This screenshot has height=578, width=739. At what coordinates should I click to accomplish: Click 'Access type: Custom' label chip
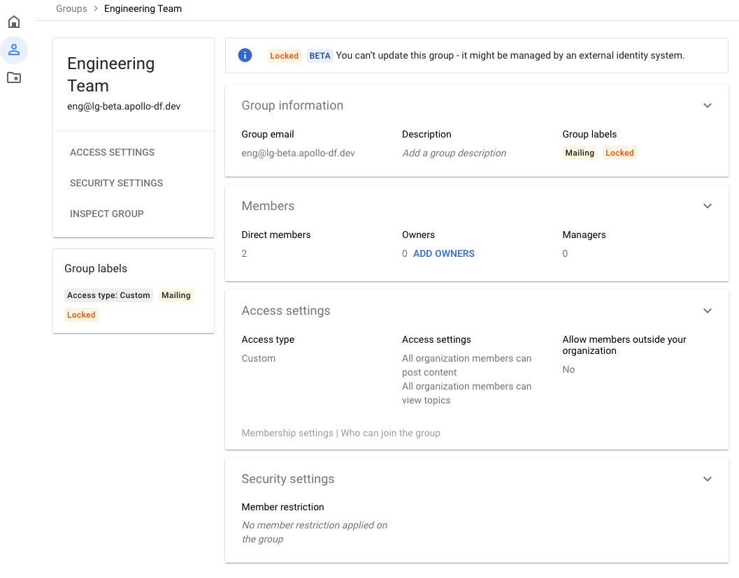[x=108, y=295]
